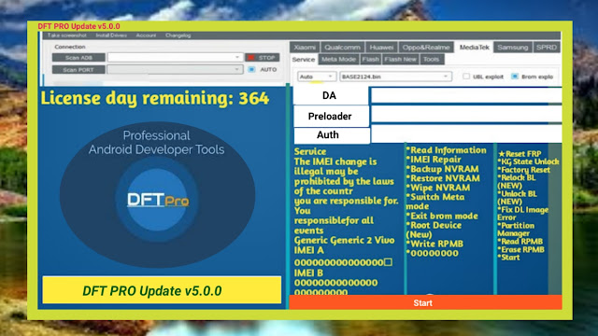This screenshot has width=598, height=336.
Task: Select the Partition Manager option
Action: pos(516,230)
